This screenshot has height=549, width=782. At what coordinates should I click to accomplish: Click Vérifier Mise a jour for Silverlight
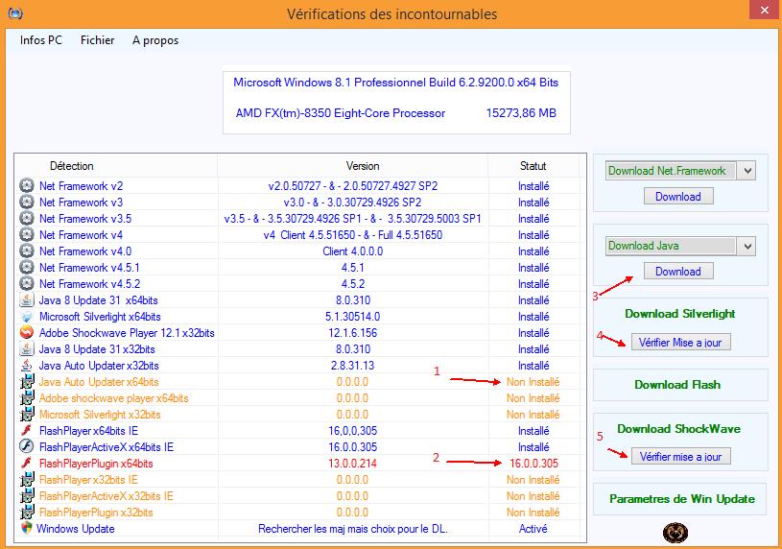tap(680, 343)
